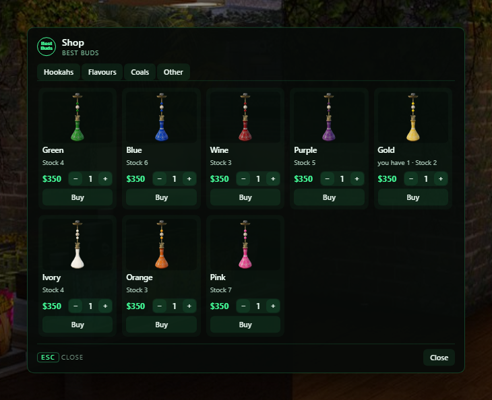
Task: Click the 'BEST BUDS' subtitle text
Action: [x=80, y=53]
